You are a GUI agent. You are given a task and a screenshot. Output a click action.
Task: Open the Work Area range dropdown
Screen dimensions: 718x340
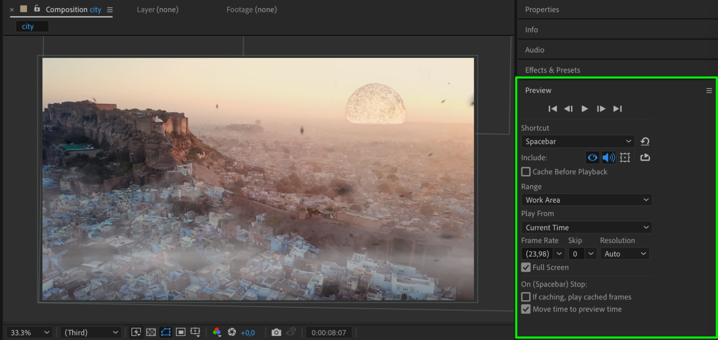click(587, 200)
